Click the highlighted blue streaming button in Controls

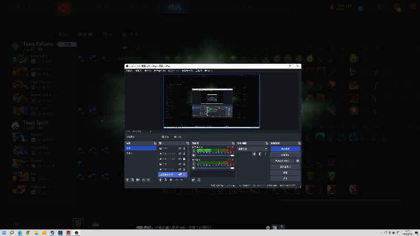(x=285, y=149)
